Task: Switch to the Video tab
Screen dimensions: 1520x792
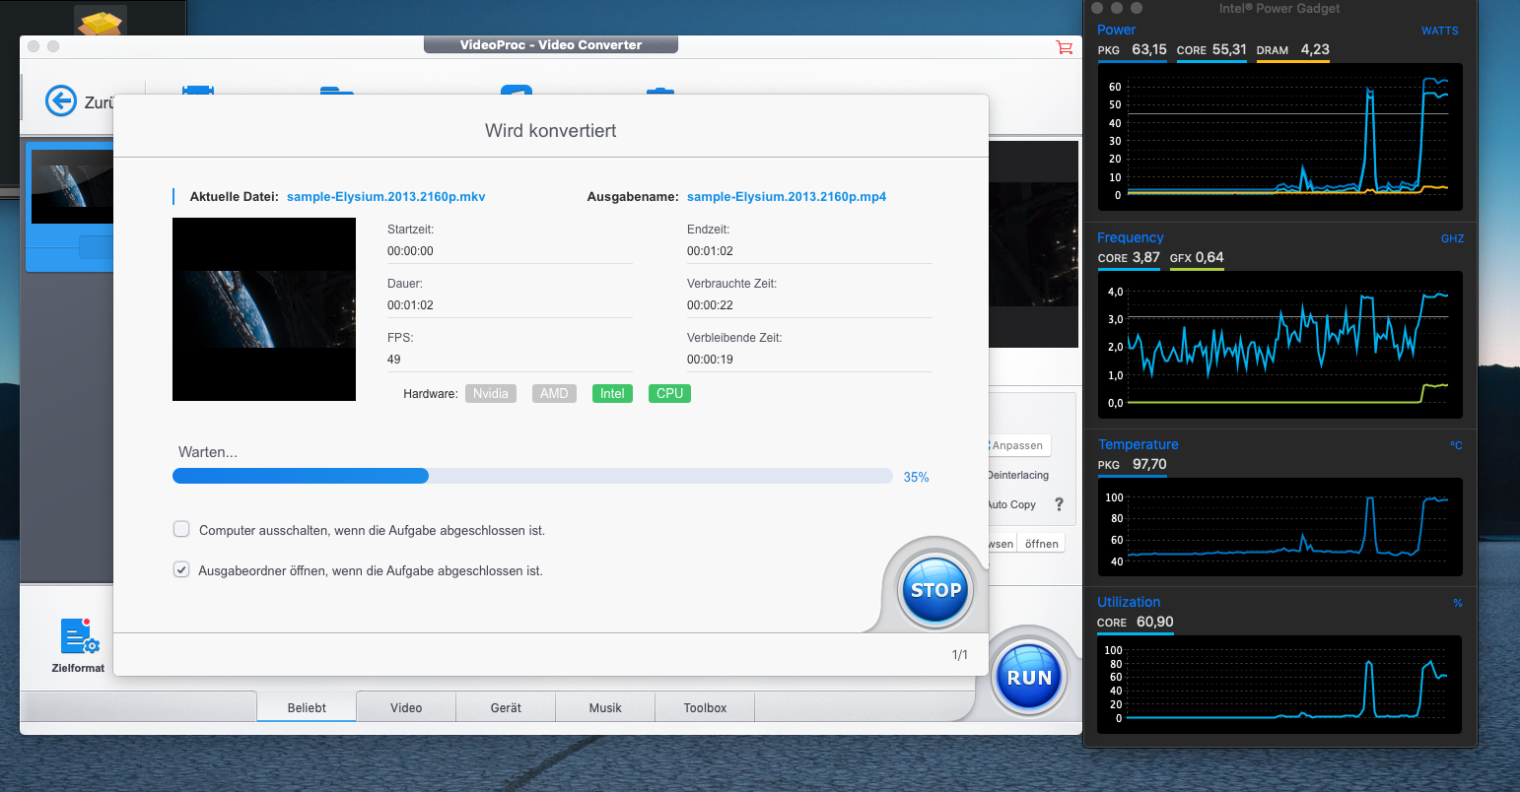Action: (x=406, y=707)
